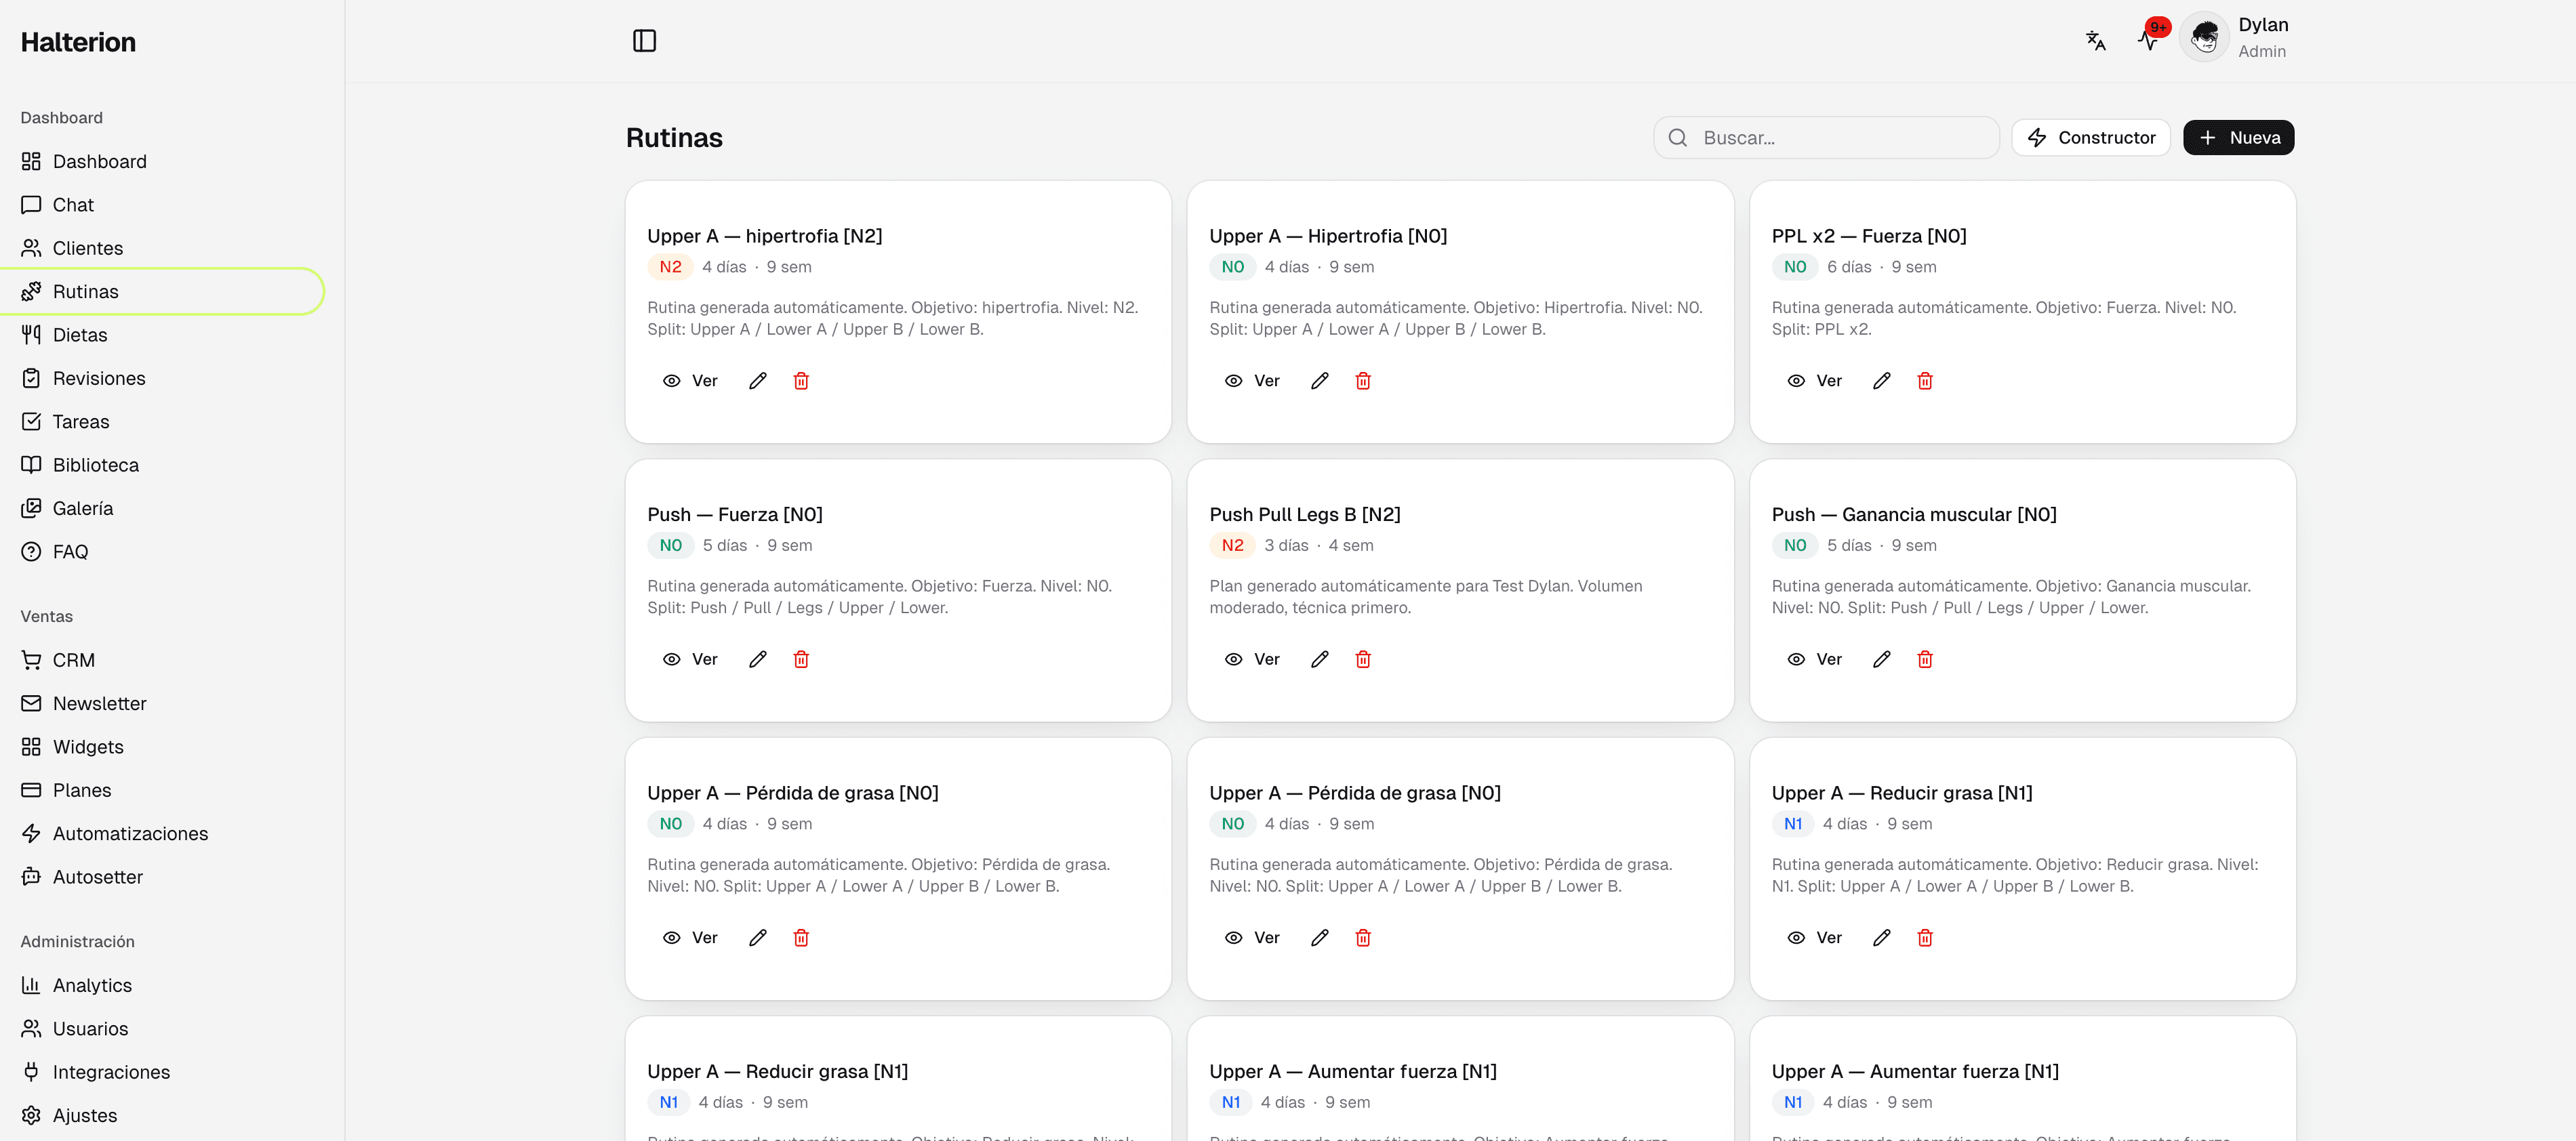Open the language translation icon
This screenshot has height=1141, width=2576.
coord(2096,41)
